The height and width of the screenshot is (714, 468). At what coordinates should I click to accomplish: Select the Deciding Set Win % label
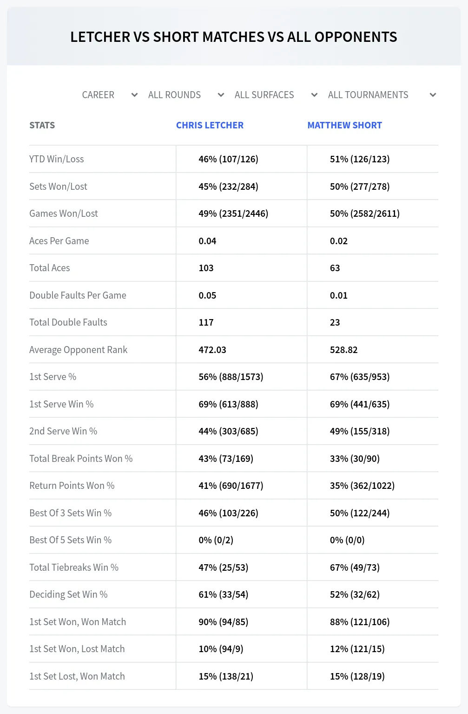coord(68,594)
